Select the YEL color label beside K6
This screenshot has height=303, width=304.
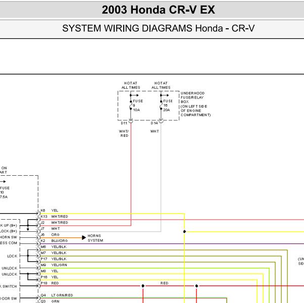(55, 211)
